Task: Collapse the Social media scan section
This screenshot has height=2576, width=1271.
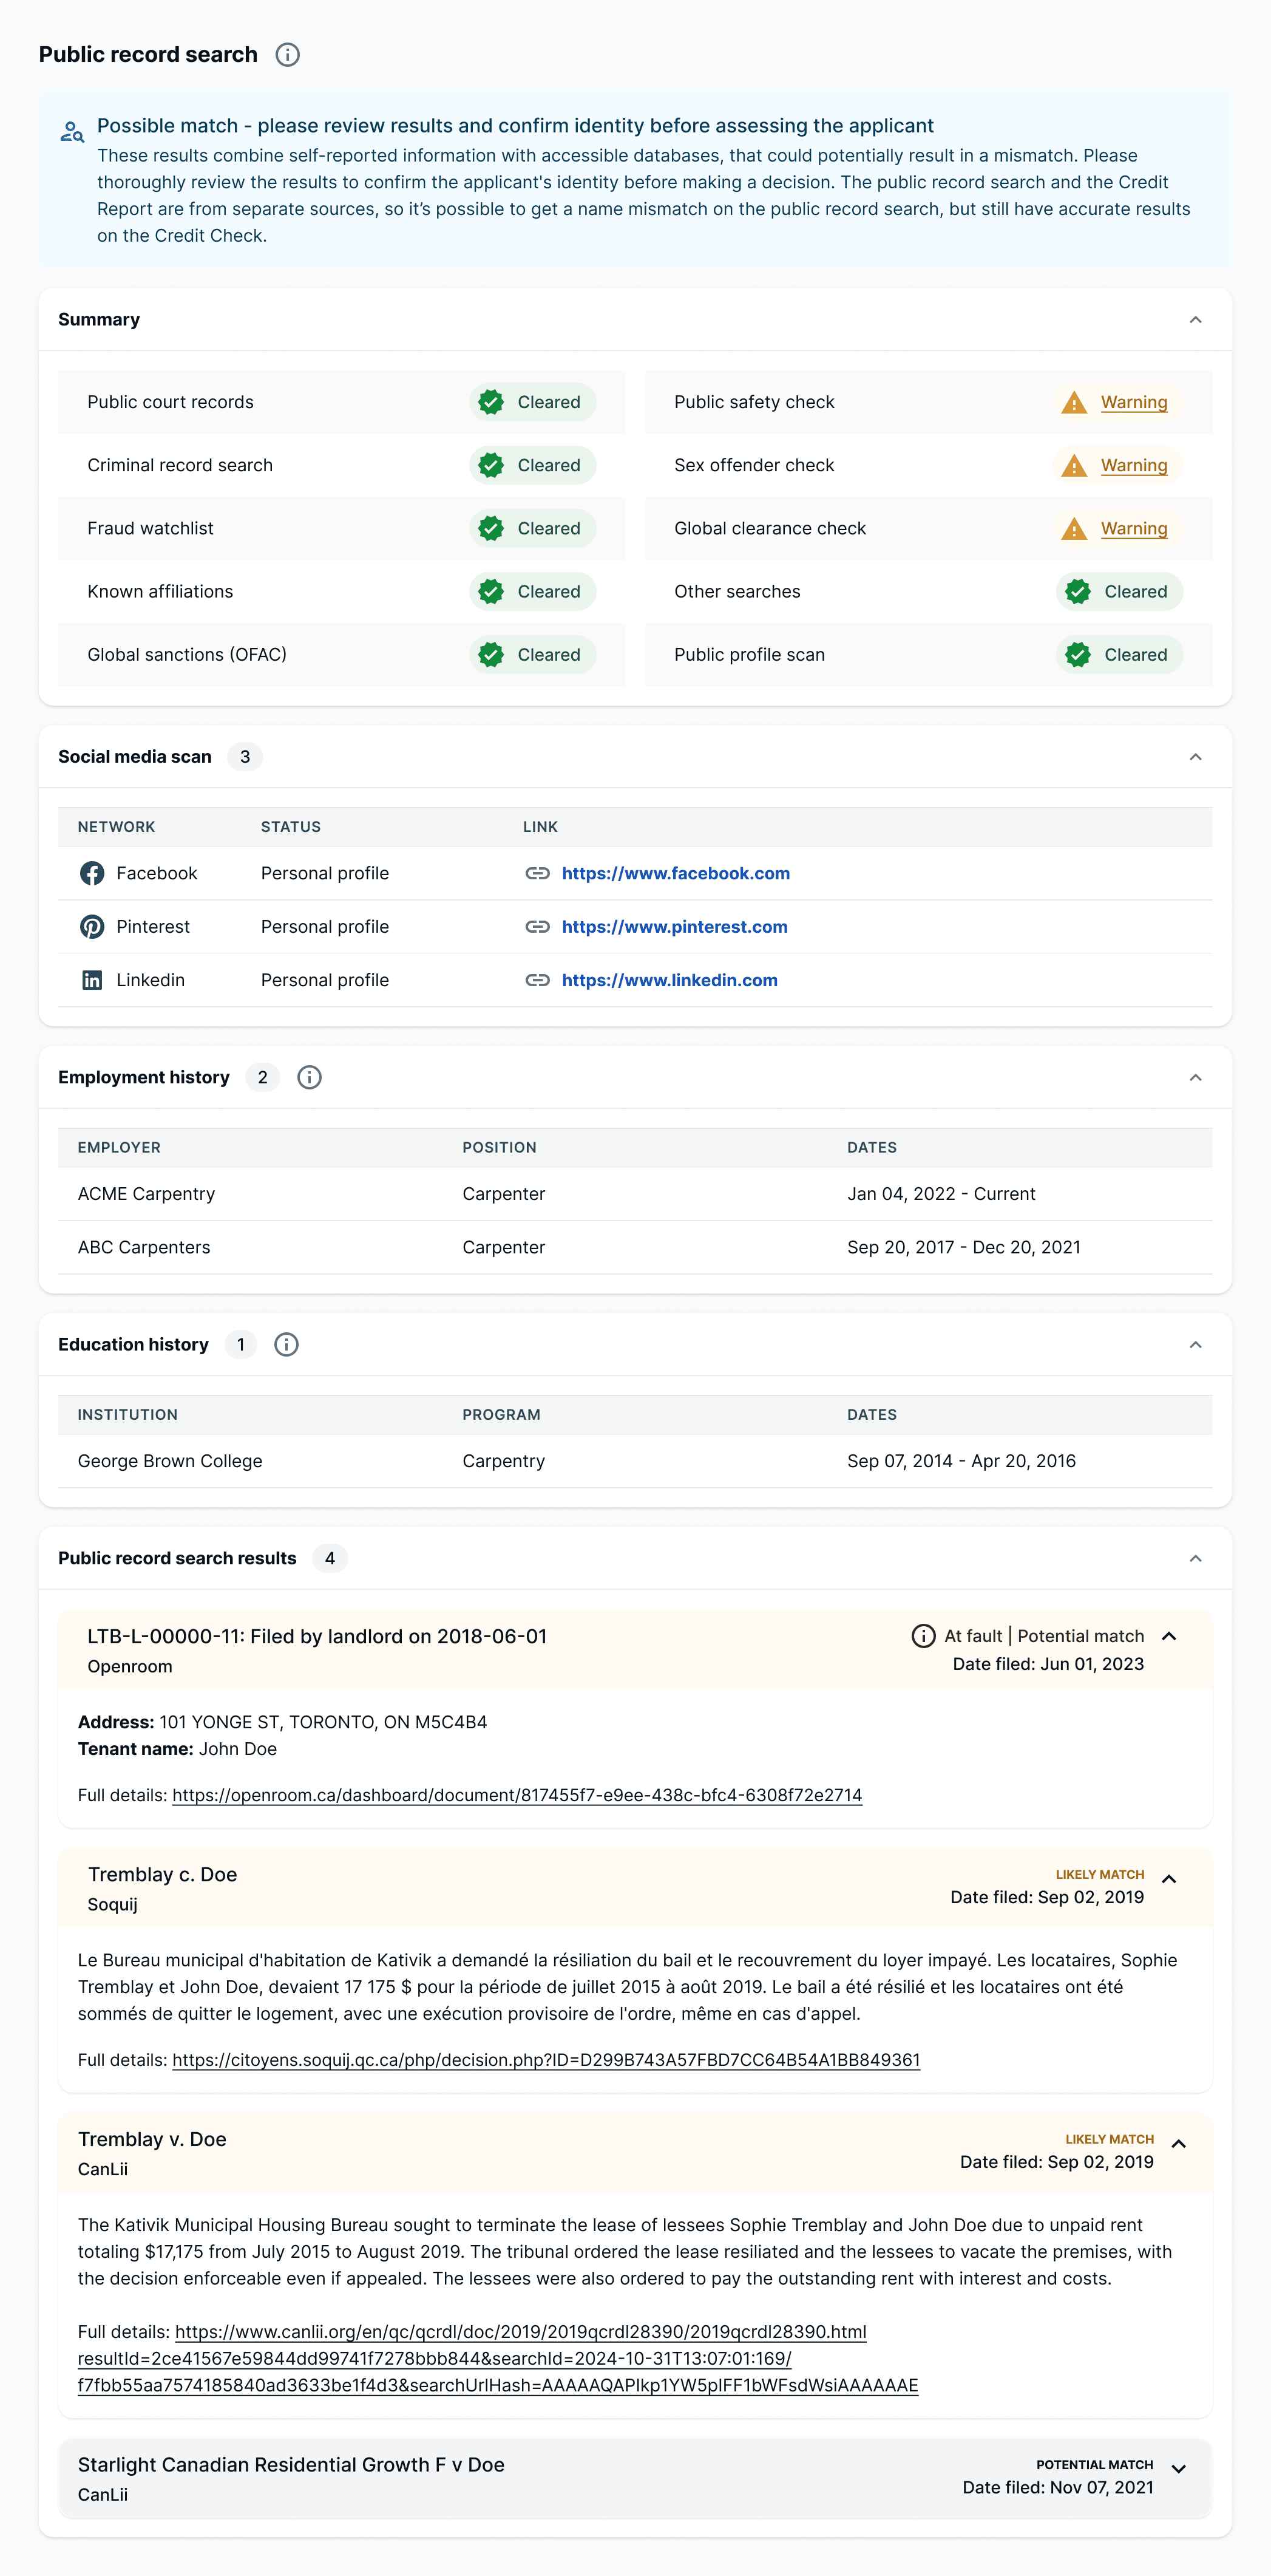Action: [1195, 757]
